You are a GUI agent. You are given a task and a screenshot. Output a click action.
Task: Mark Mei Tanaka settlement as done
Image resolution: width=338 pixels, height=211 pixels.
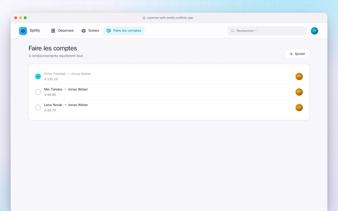point(38,92)
